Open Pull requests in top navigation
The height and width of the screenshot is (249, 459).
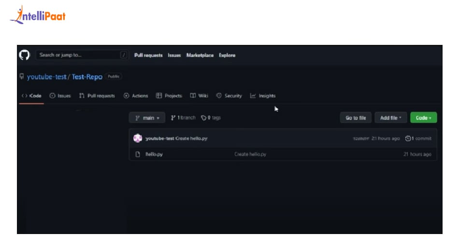pos(148,55)
